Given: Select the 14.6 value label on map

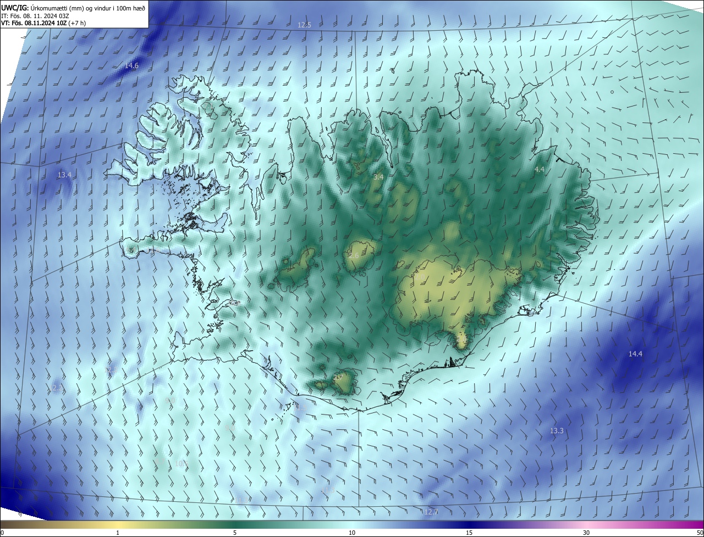Looking at the screenshot, I should coord(131,66).
